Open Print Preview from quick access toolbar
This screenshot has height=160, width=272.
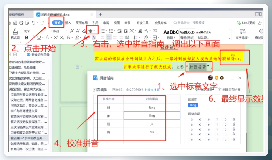click(x=27, y=23)
